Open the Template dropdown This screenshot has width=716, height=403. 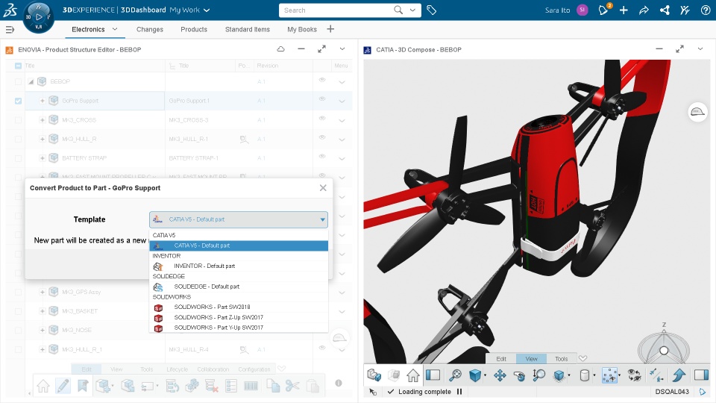(239, 219)
